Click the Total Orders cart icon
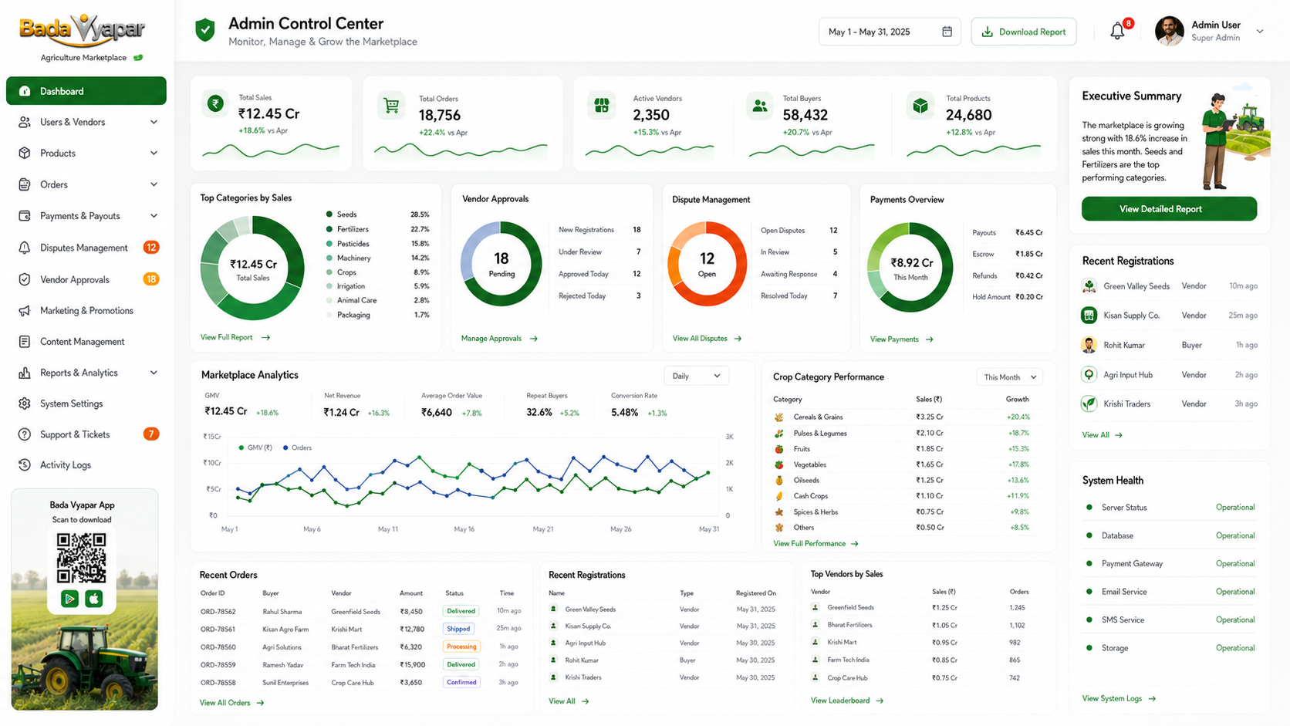 pyautogui.click(x=391, y=105)
